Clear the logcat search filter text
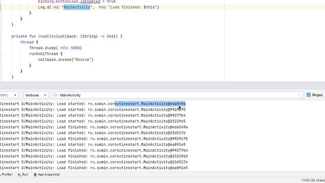This screenshot has width=325, height=183. click(299, 95)
